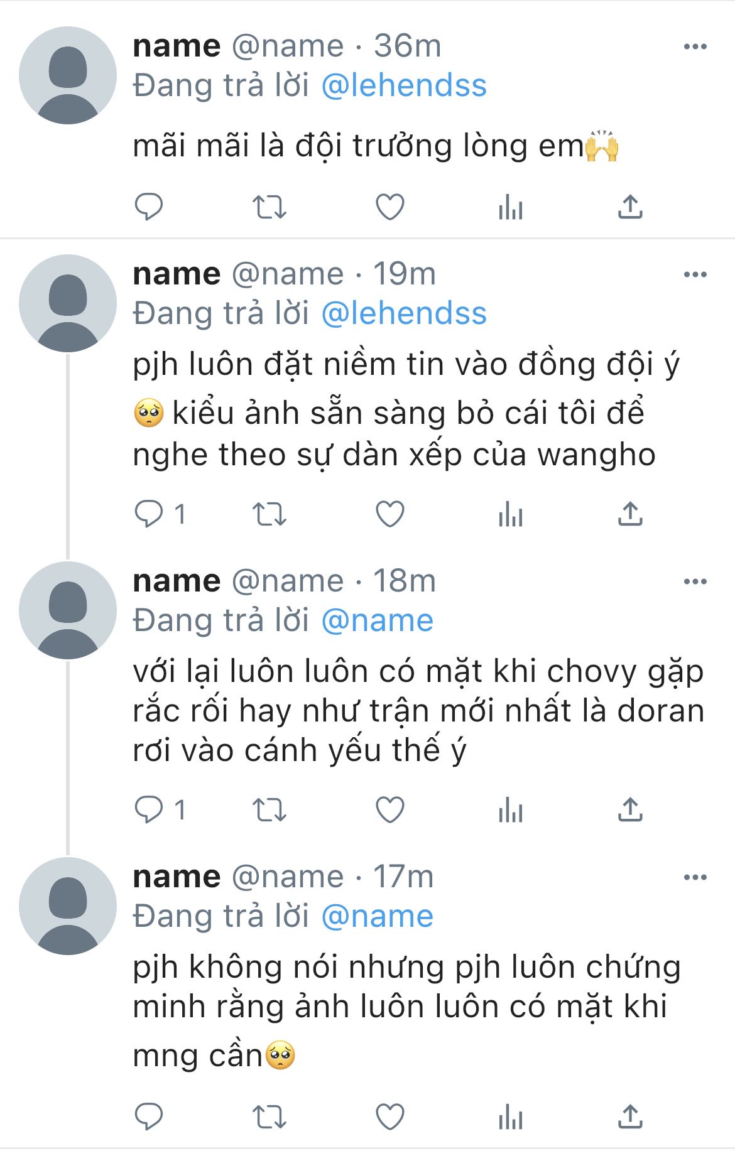Open more options on the 17m tweet

[695, 877]
